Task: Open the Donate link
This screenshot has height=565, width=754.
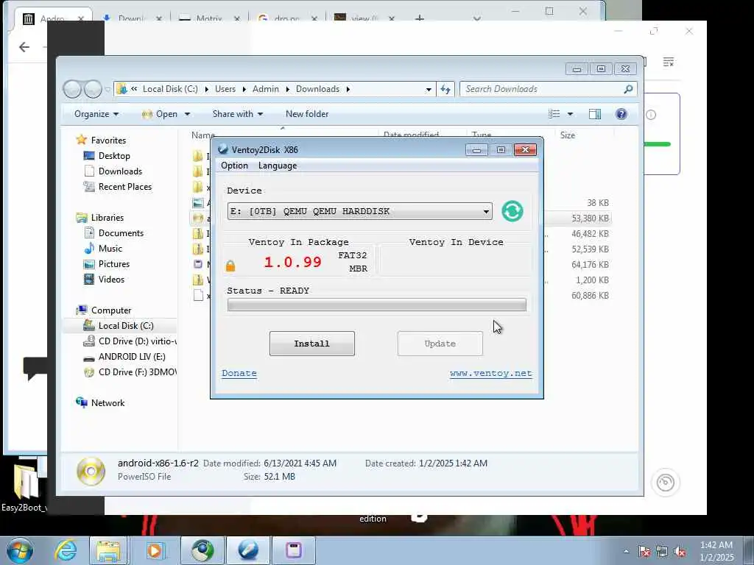Action: click(239, 373)
